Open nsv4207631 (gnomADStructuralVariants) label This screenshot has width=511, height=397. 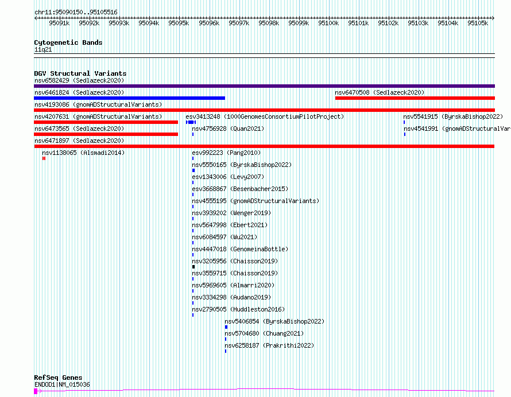coord(98,116)
